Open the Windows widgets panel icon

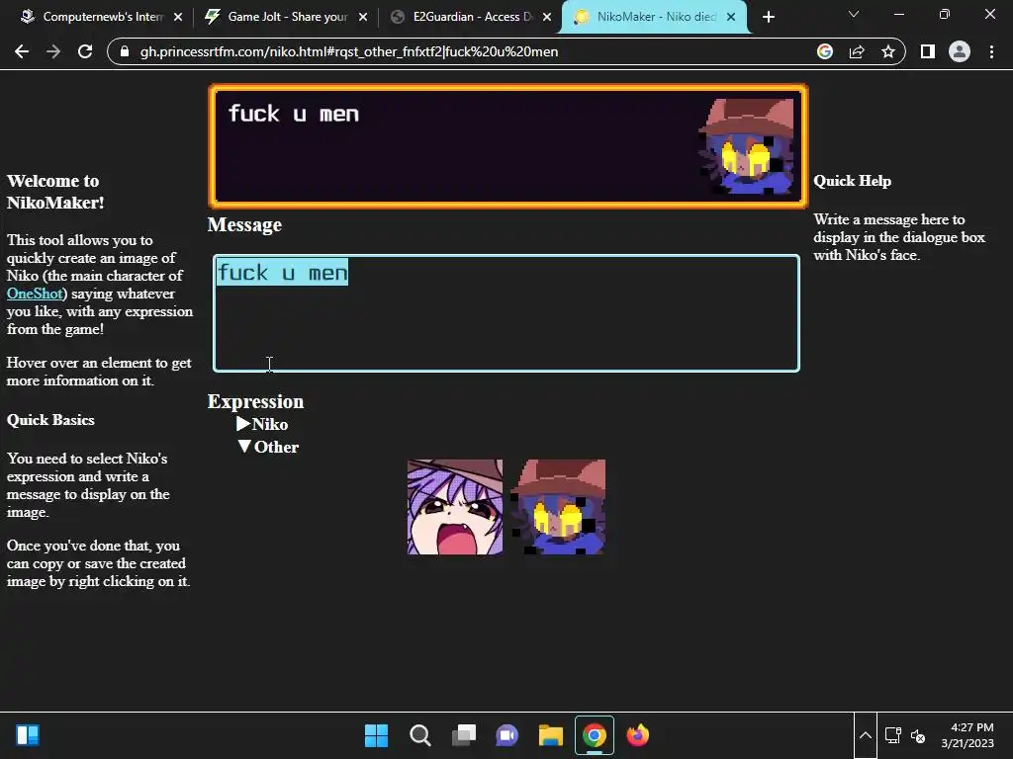pyautogui.click(x=28, y=735)
